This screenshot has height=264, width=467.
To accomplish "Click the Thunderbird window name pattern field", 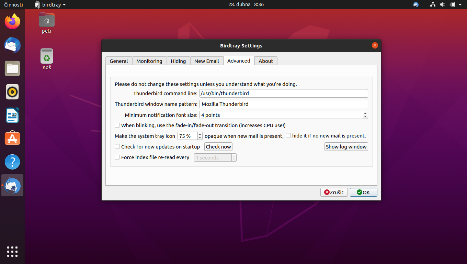I will (284, 104).
